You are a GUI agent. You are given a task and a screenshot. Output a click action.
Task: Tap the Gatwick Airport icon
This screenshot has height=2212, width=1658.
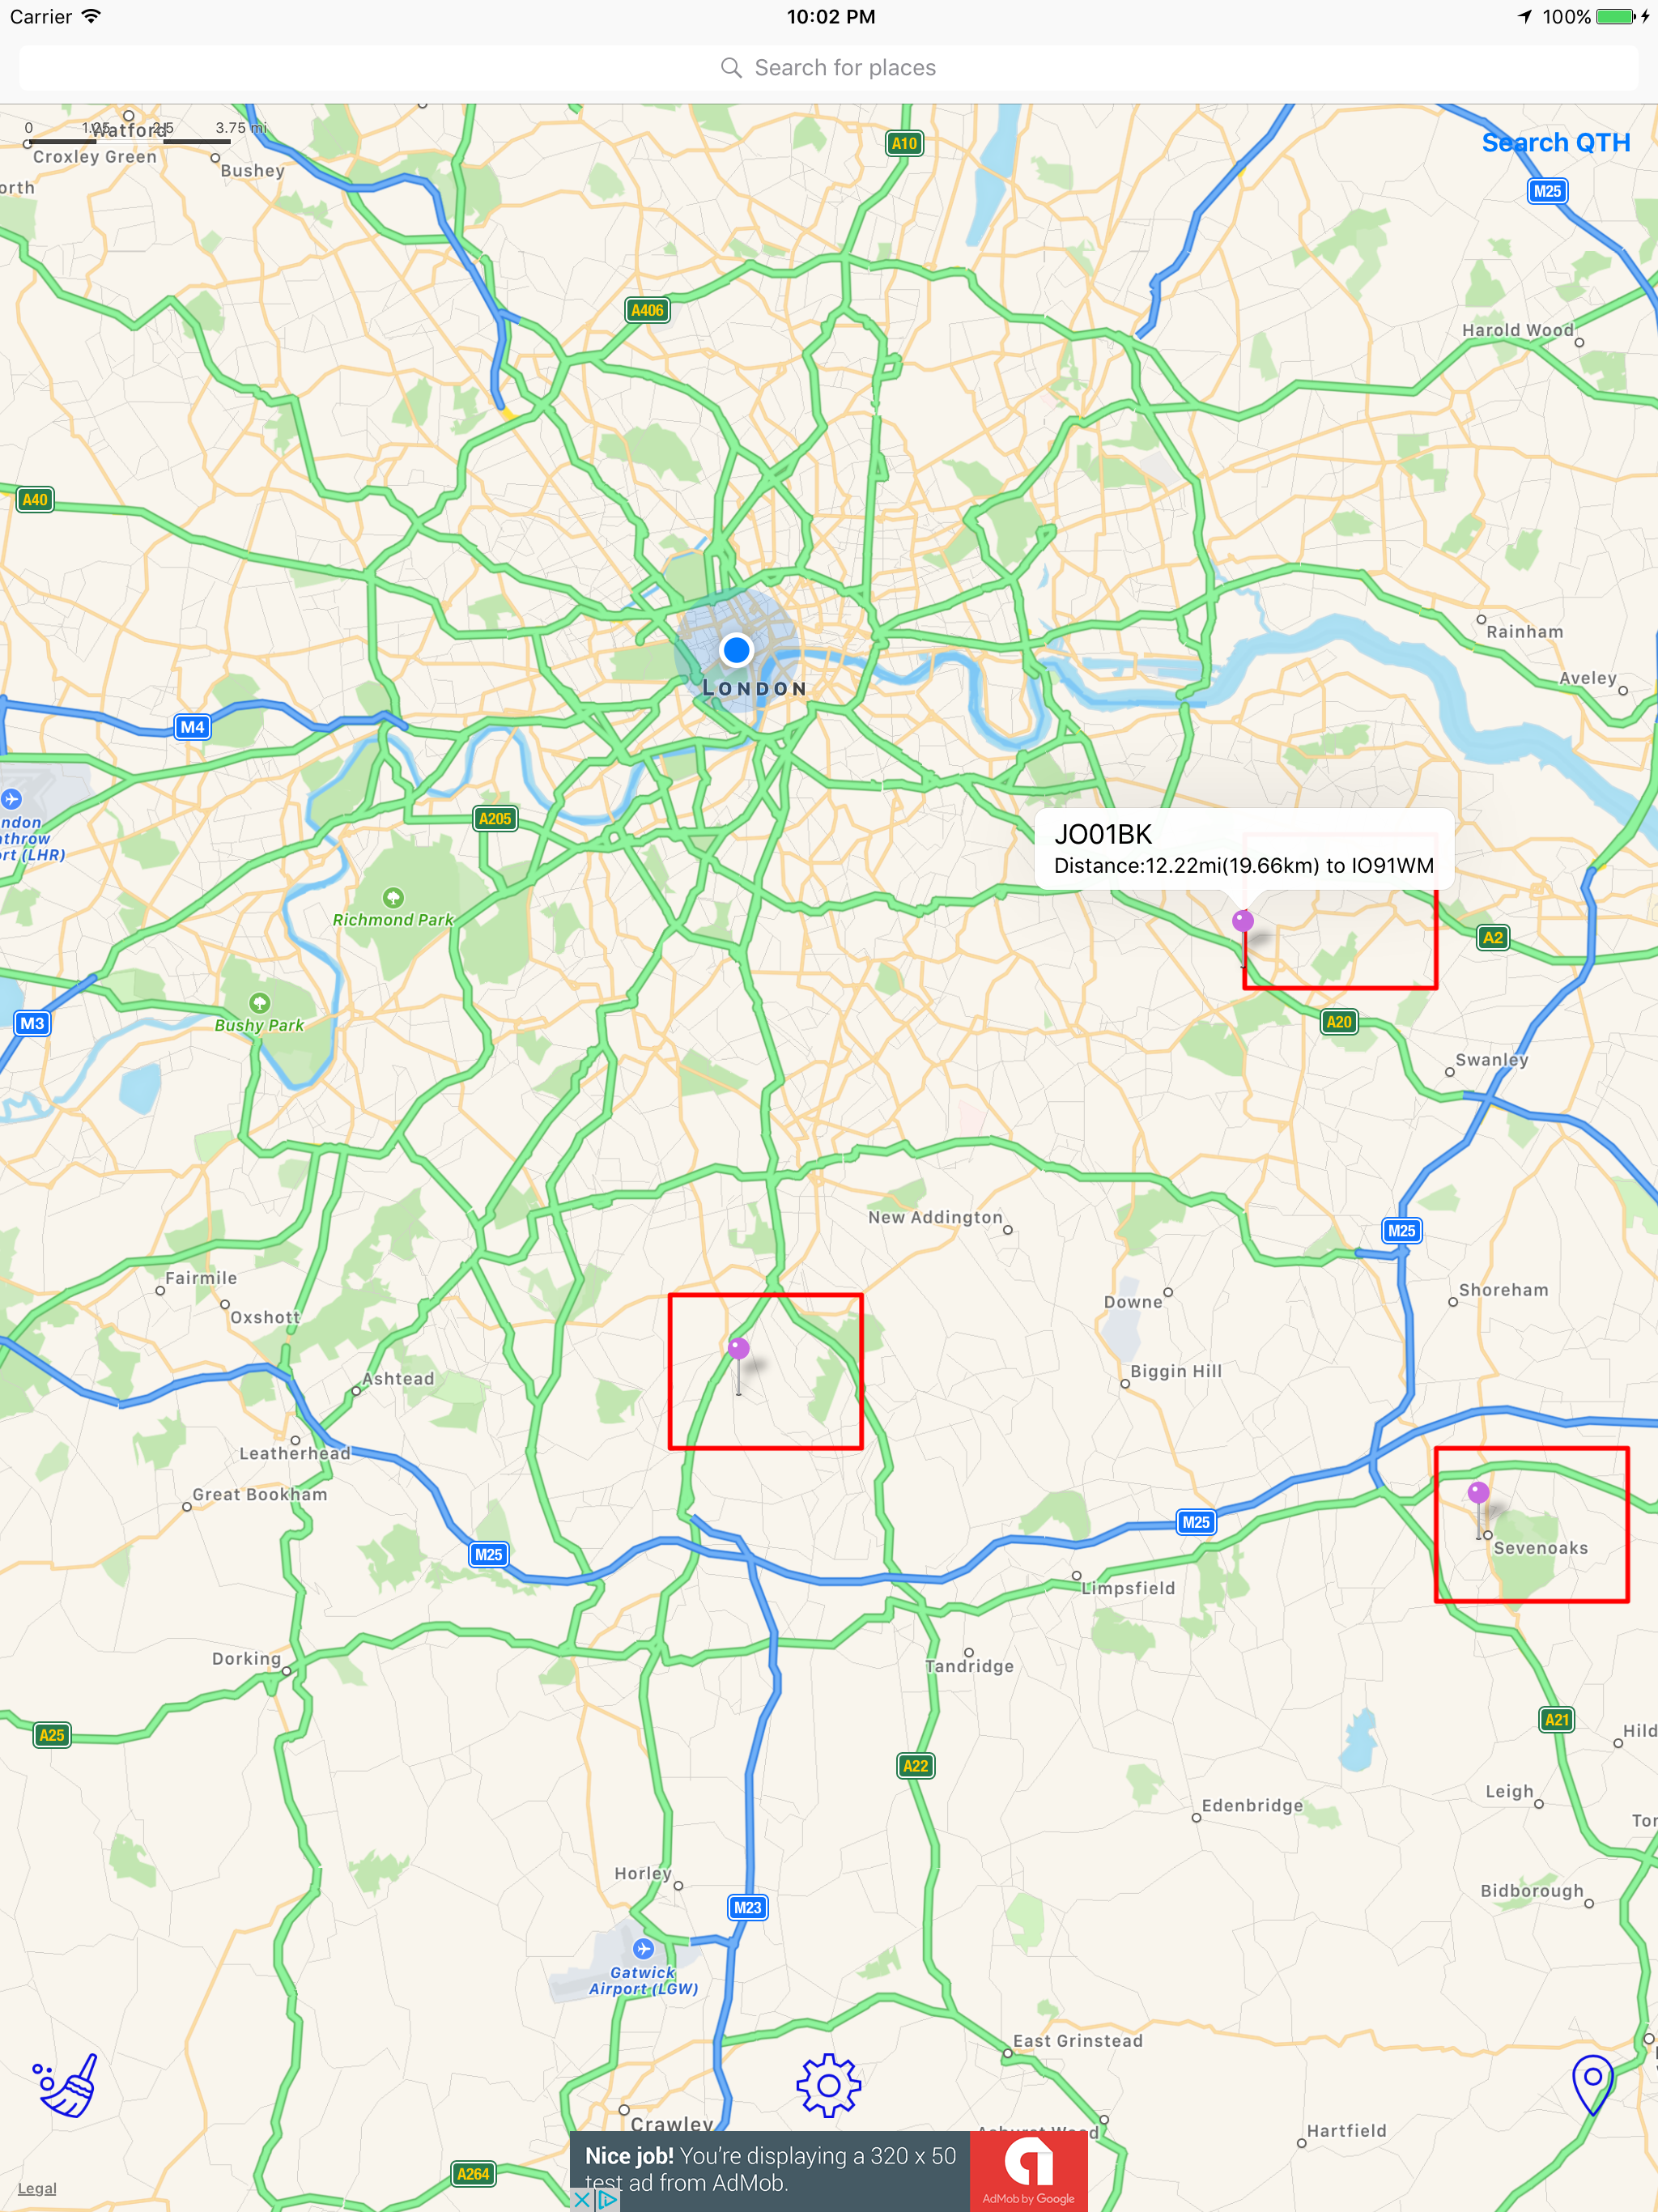tap(643, 1948)
